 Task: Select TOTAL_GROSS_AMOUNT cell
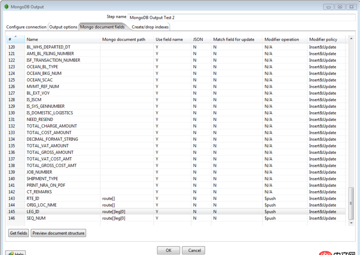click(x=62, y=152)
